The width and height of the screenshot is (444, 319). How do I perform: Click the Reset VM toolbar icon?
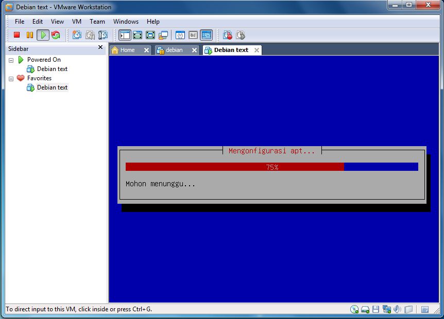tap(56, 35)
